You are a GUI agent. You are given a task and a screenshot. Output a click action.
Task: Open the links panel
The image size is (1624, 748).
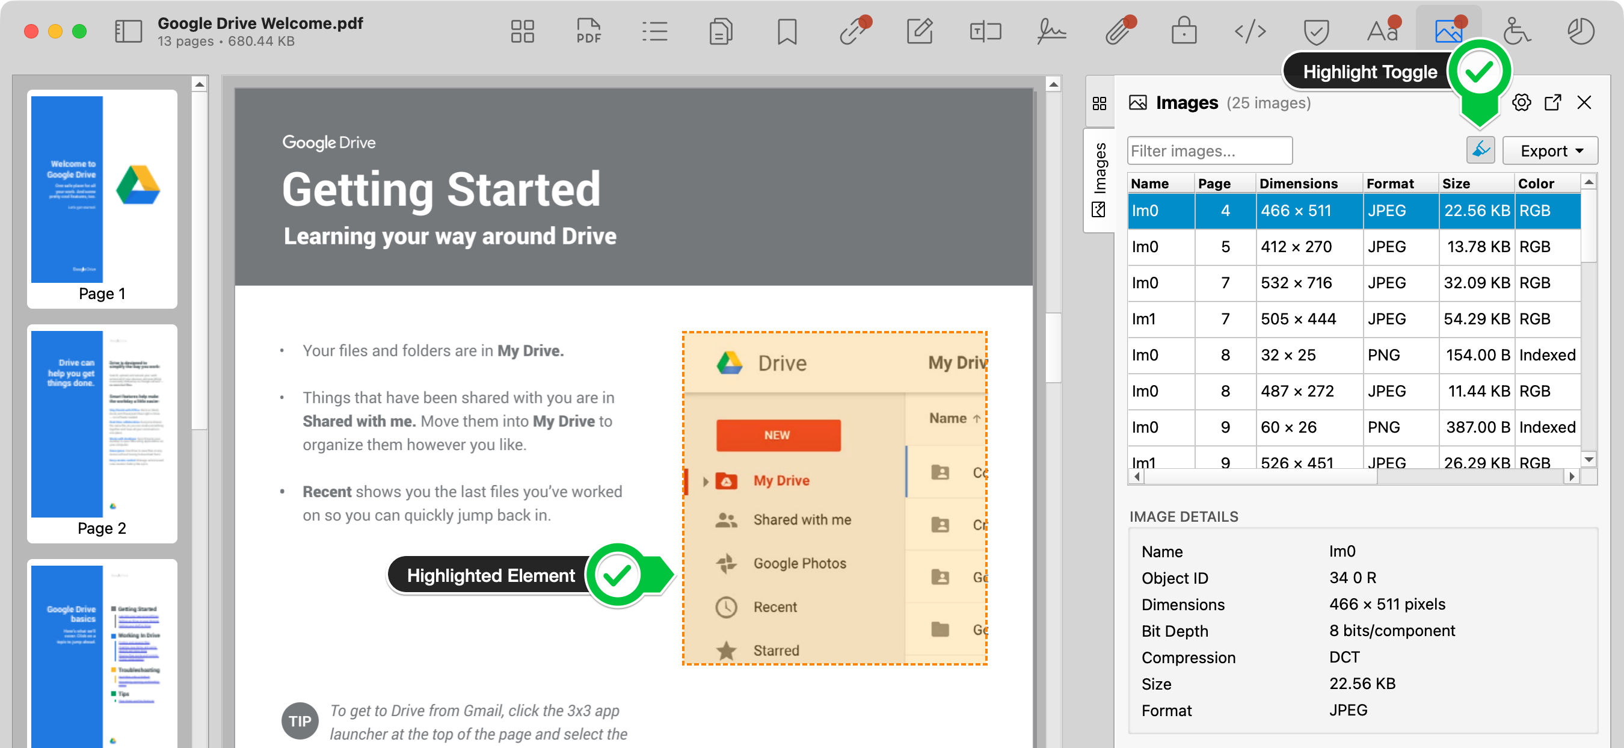click(854, 29)
